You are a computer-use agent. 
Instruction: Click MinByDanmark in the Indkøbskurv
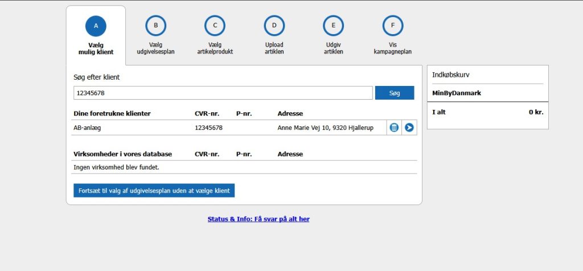point(457,93)
